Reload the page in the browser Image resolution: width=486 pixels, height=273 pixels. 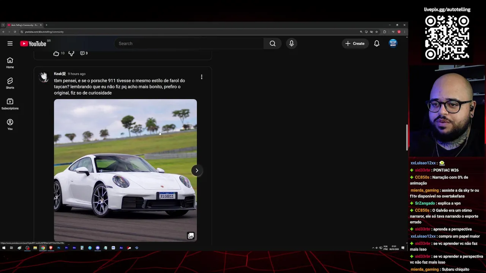pyautogui.click(x=15, y=32)
